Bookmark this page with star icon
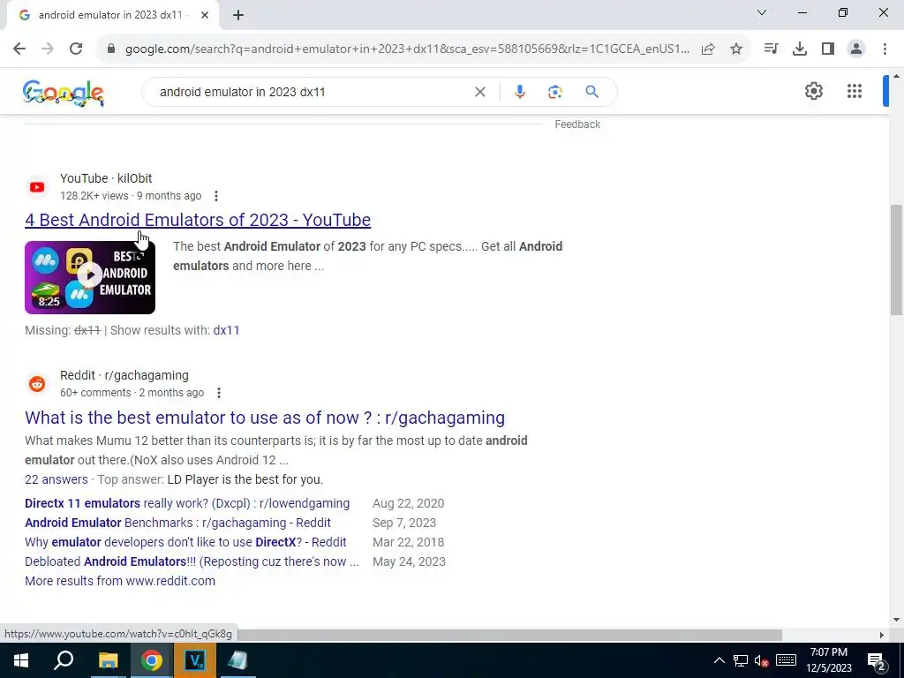 736,49
